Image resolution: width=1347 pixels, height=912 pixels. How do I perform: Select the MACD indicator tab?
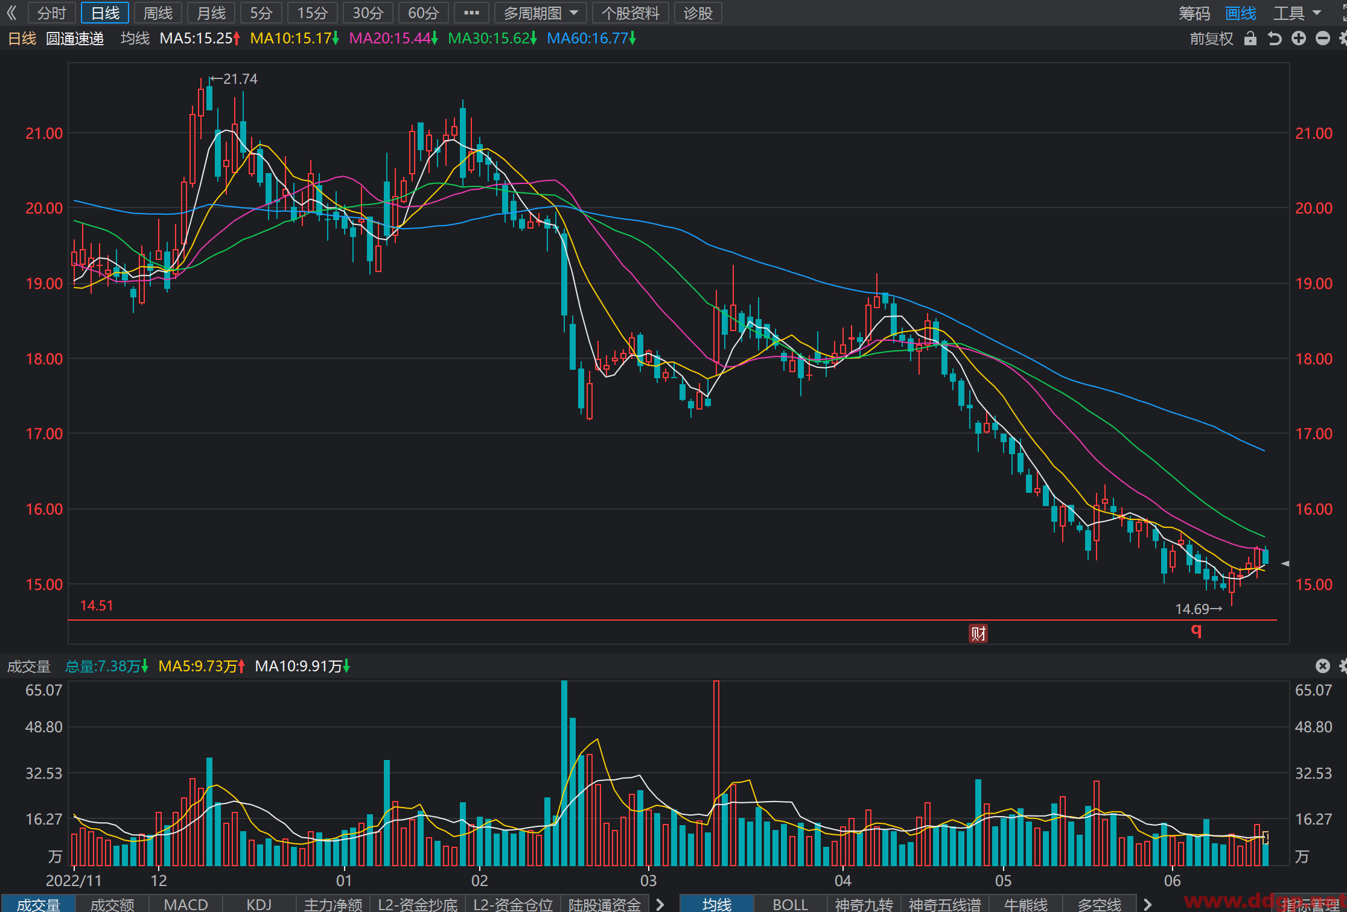coord(186,904)
